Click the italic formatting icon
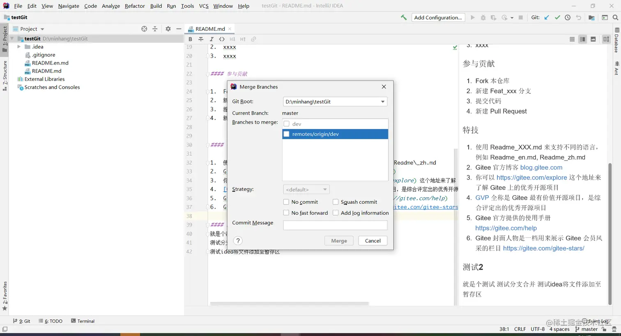 coord(212,39)
